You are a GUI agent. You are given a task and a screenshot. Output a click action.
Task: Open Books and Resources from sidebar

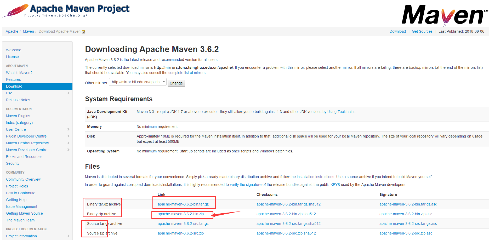[24, 156]
